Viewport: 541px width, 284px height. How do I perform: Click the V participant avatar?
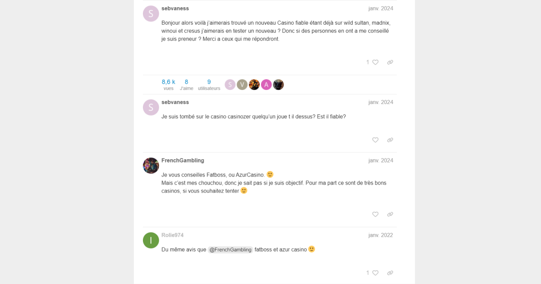coord(242,85)
